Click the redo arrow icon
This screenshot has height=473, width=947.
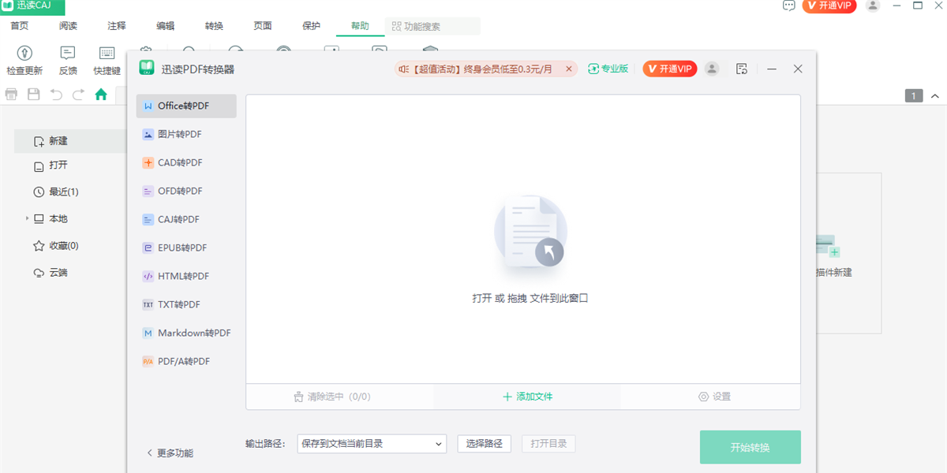point(78,95)
